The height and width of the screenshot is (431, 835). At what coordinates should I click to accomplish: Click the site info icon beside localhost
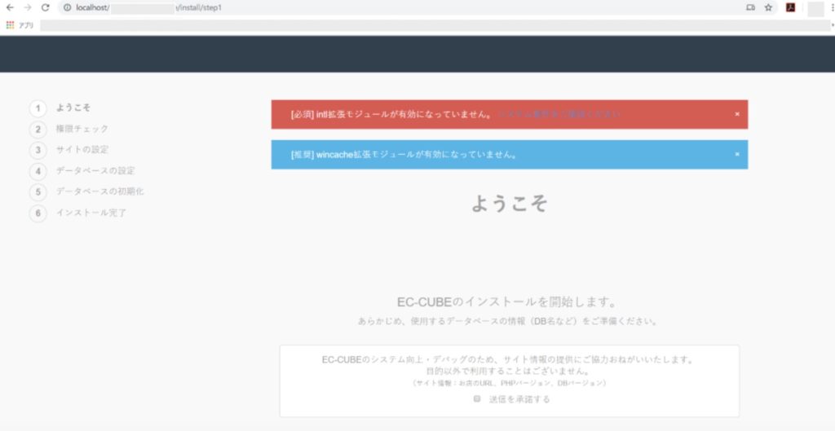pos(67,7)
